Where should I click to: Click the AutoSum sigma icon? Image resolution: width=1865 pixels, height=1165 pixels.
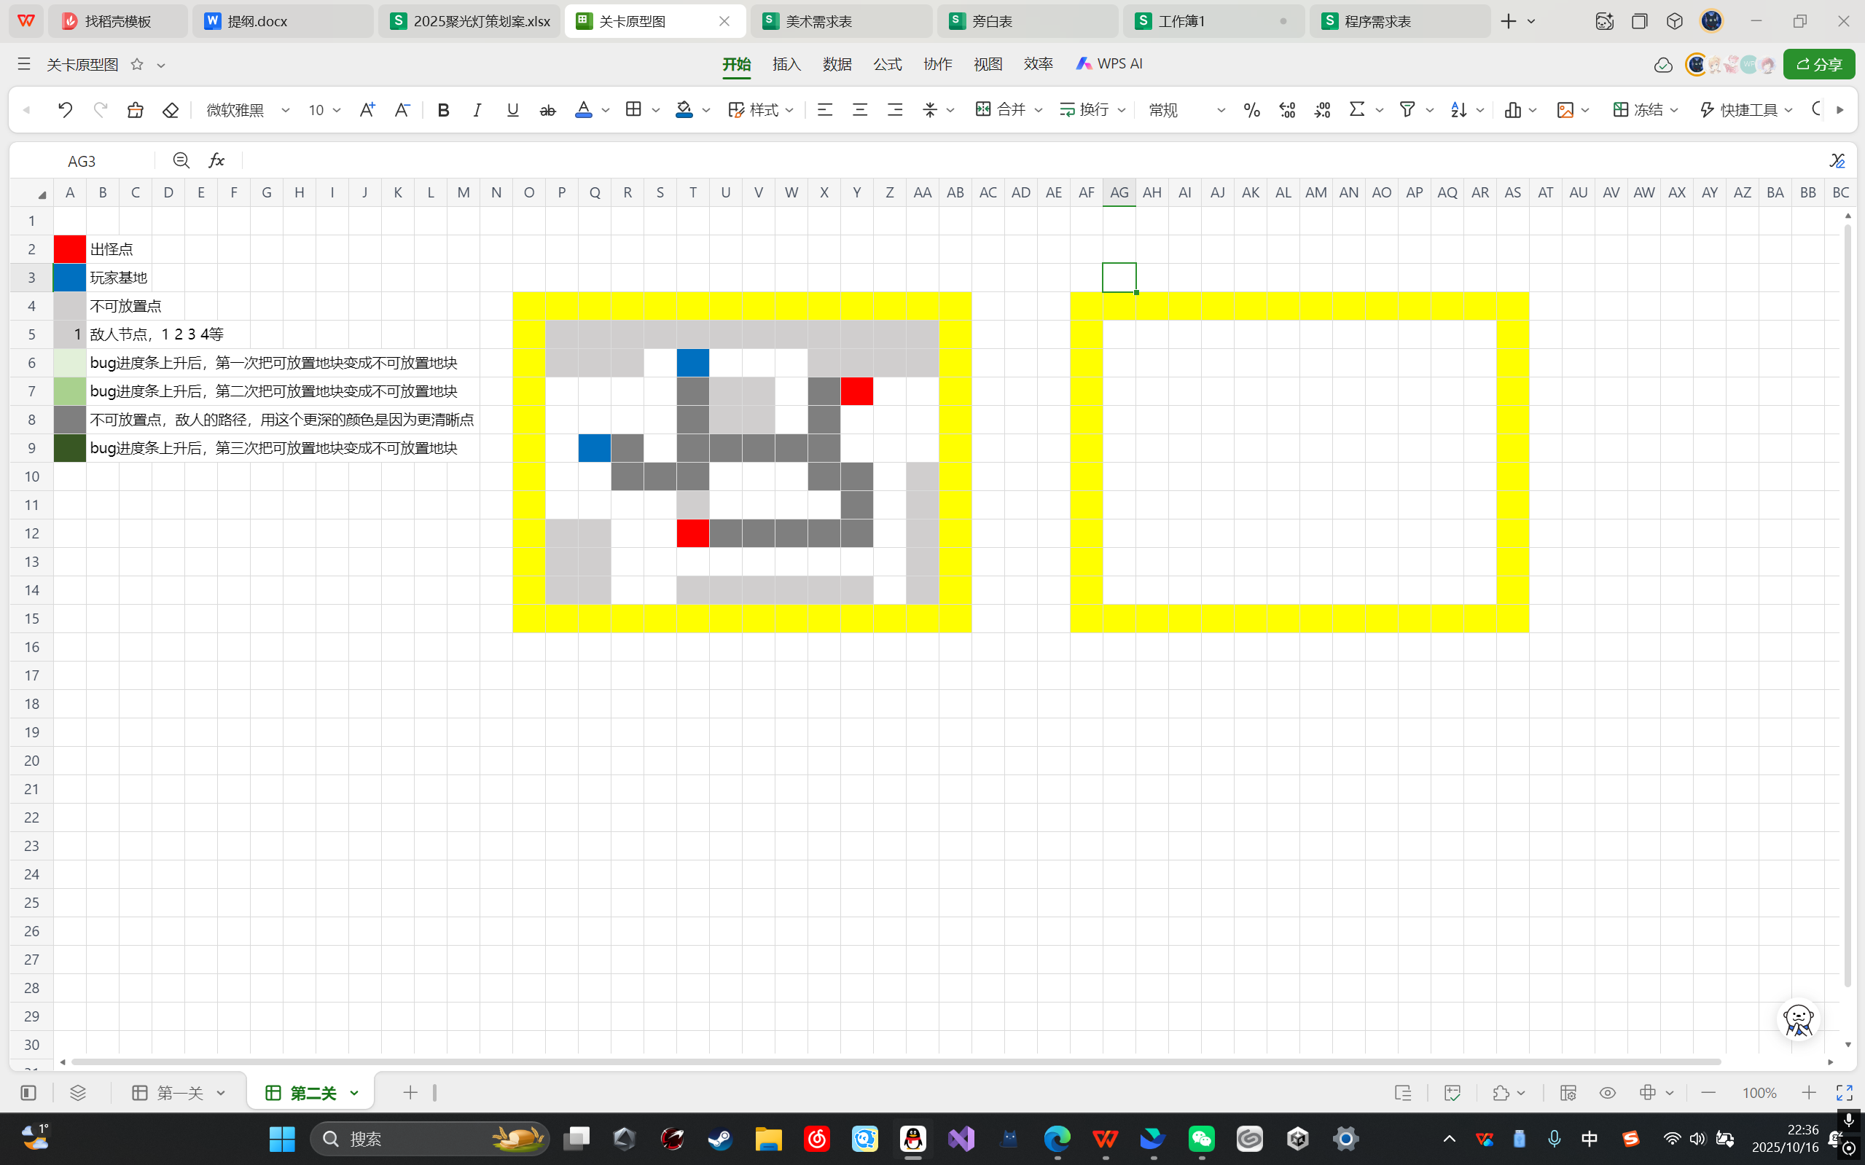point(1357,110)
